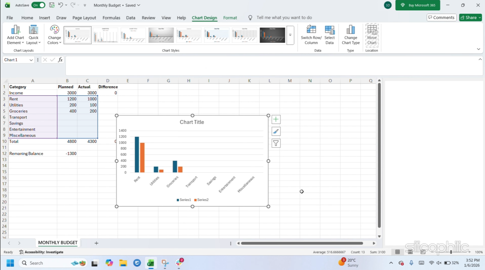485x270 pixels.
Task: Switch to Page Break Preview in the status bar
Action: (423, 252)
